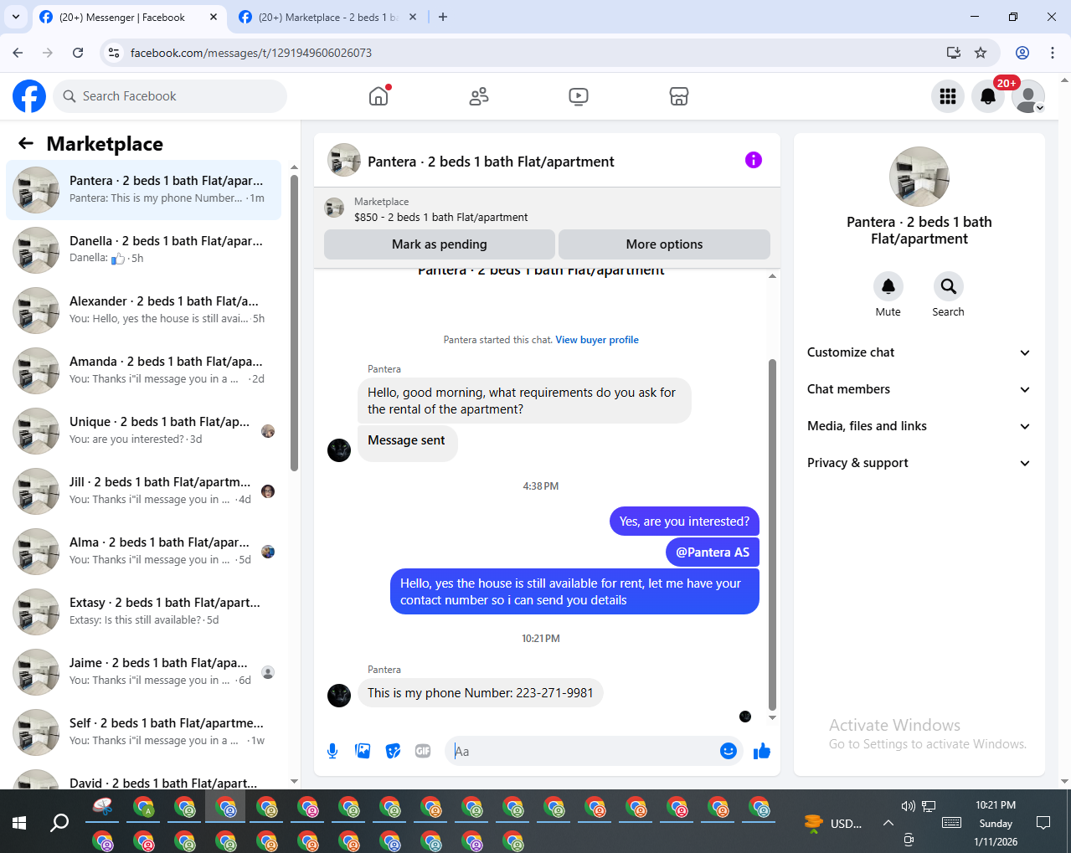Open the Friends icon in top nav
The width and height of the screenshot is (1071, 853).
(x=479, y=96)
